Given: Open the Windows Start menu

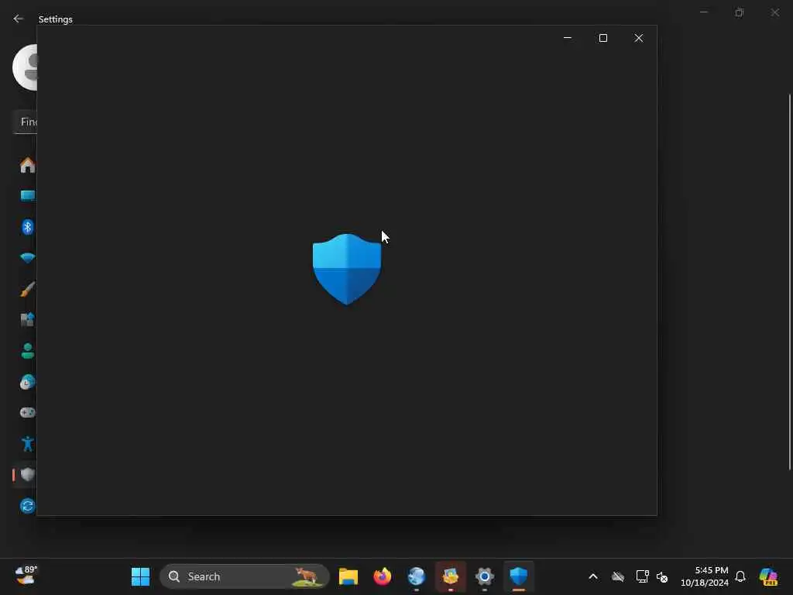Looking at the screenshot, I should coord(141,576).
